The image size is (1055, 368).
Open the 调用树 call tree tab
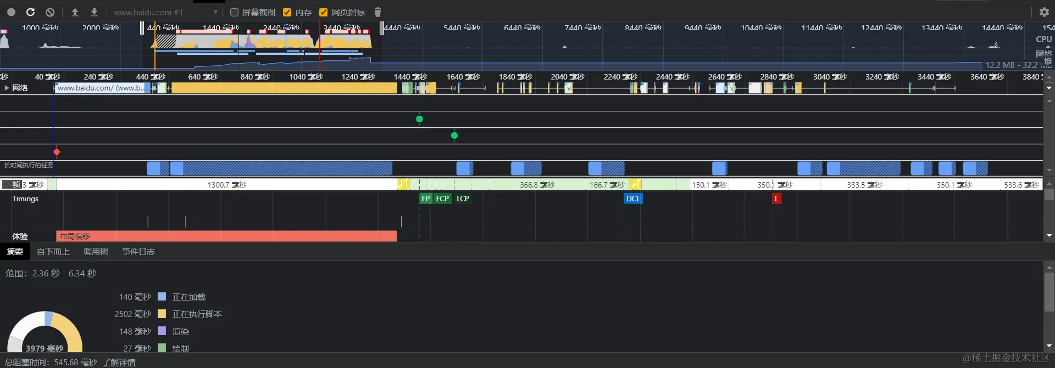click(x=96, y=252)
